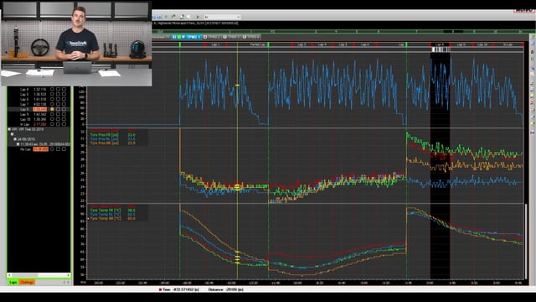Tick the first checkbox in Lap 8 row
Image resolution: width=536 pixels, height=302 pixels.
(58, 109)
